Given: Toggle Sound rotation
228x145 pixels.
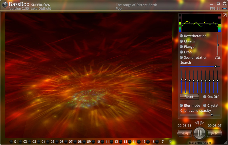Looking at the screenshot, I should pyautogui.click(x=181, y=57).
